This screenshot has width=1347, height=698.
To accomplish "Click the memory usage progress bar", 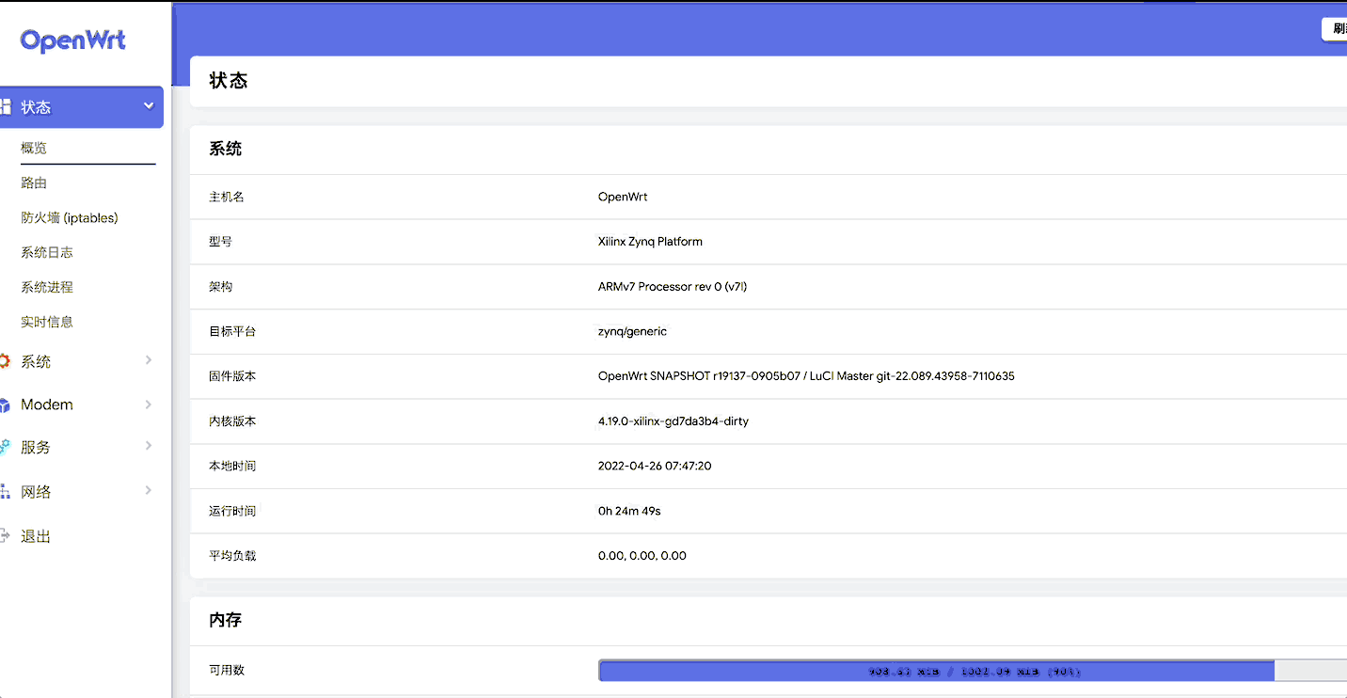I will [x=973, y=671].
